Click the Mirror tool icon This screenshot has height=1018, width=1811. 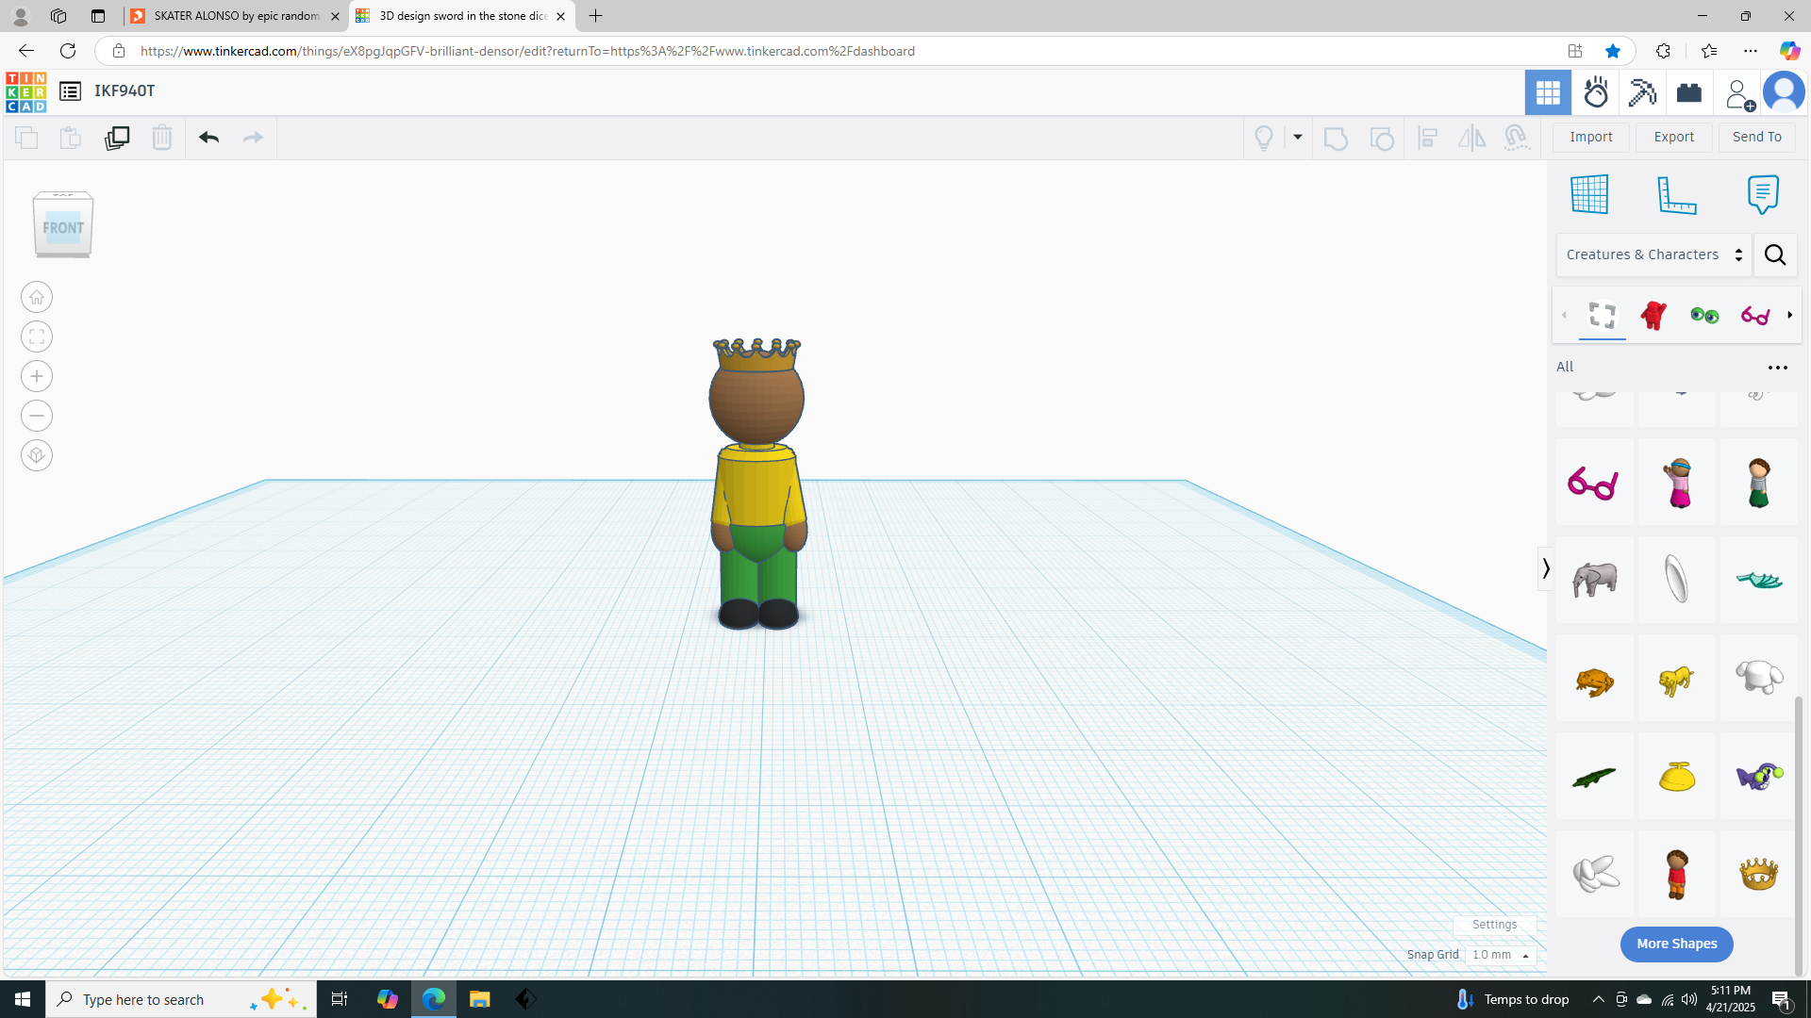(1471, 138)
